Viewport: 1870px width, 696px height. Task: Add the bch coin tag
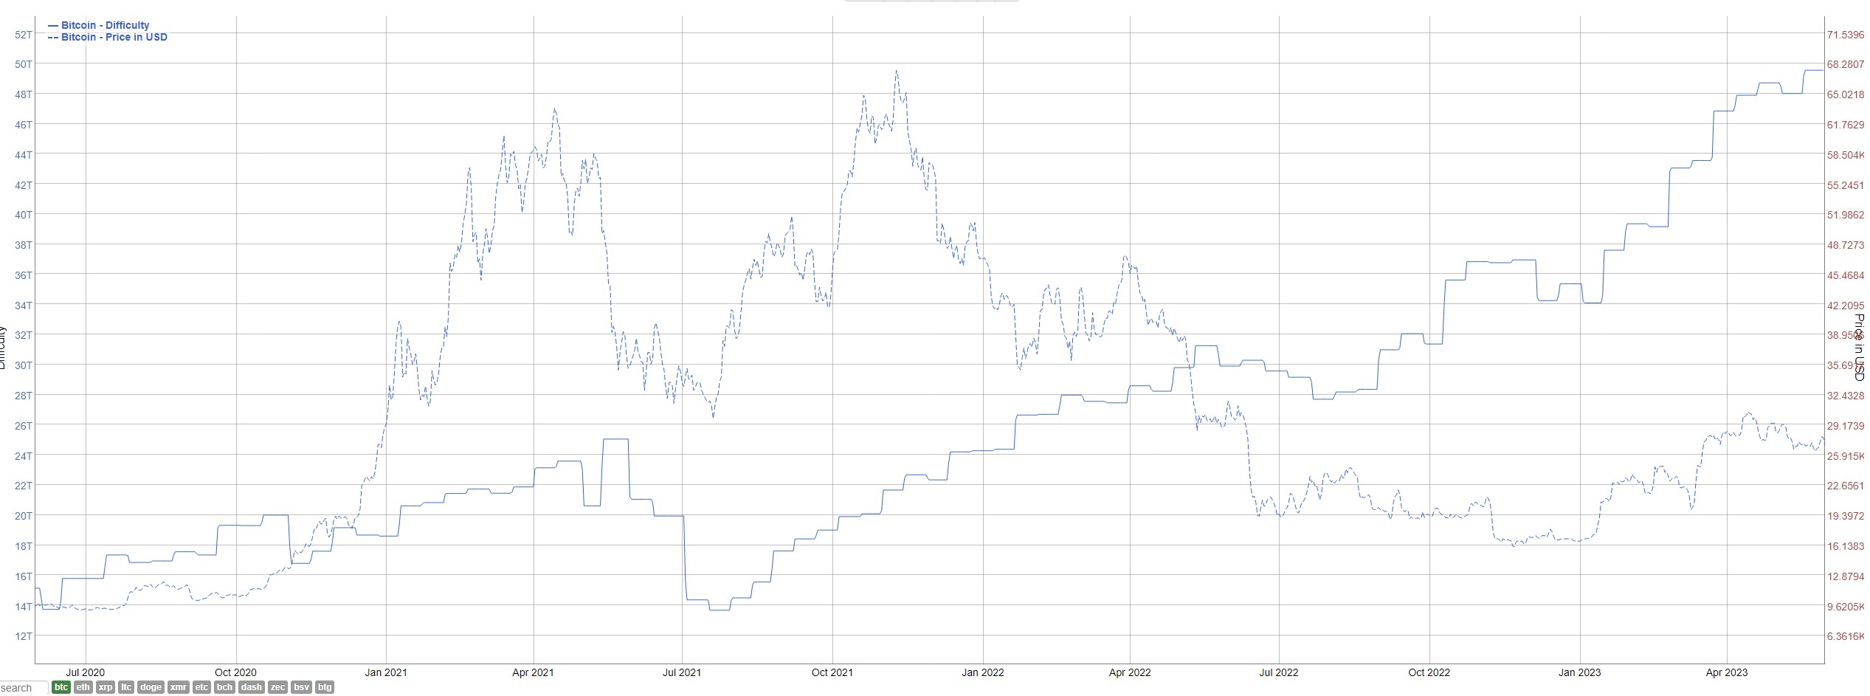[225, 687]
